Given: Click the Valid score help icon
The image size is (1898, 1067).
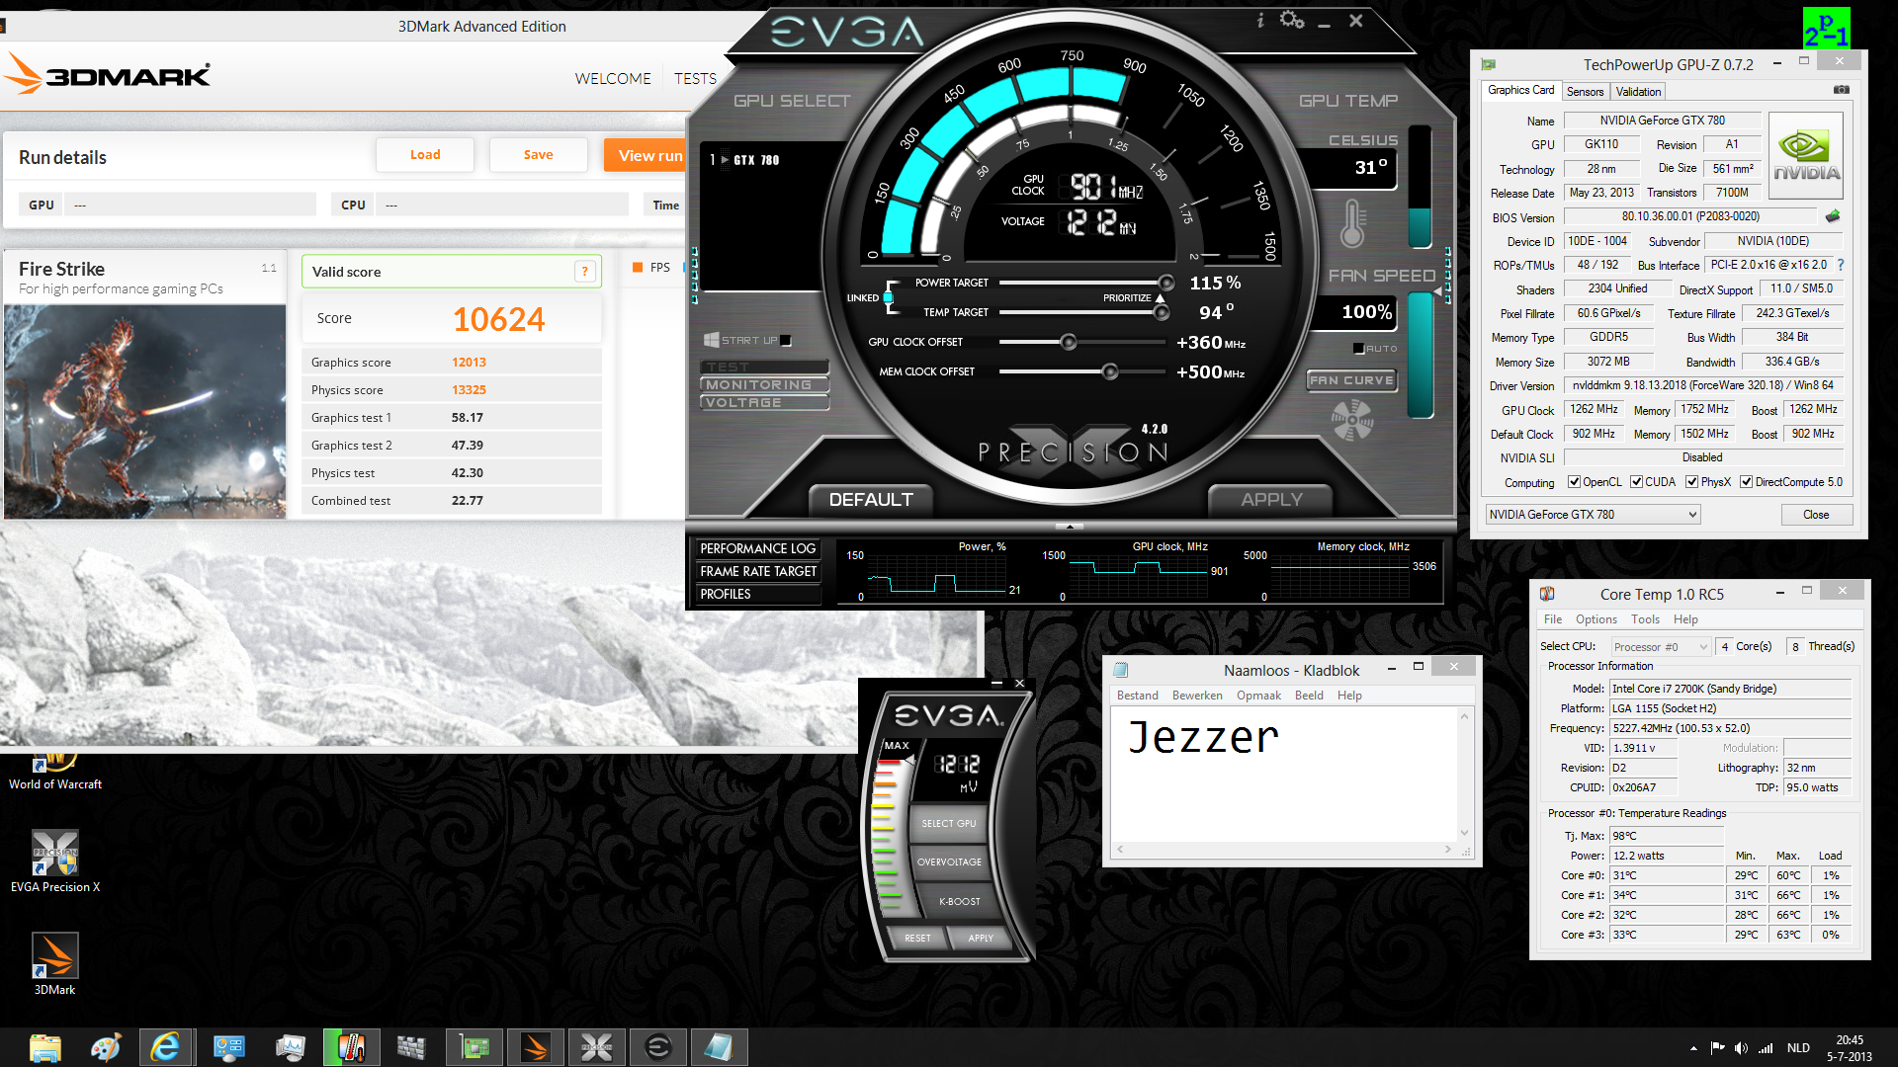Looking at the screenshot, I should [584, 272].
